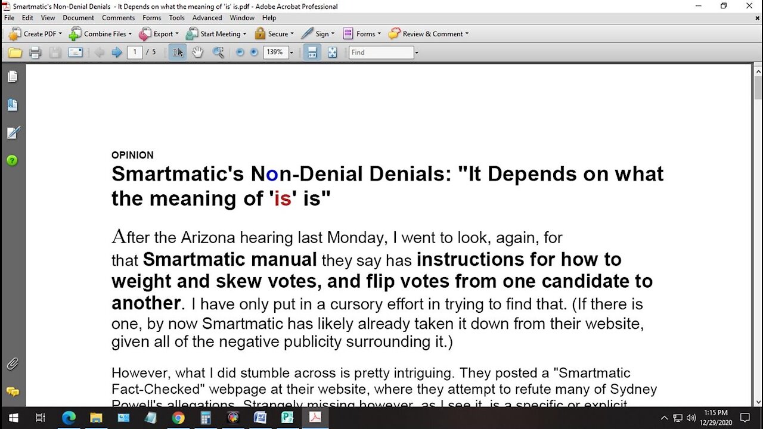The width and height of the screenshot is (763, 429).
Task: Go to the previous page arrow
Action: 100,52
